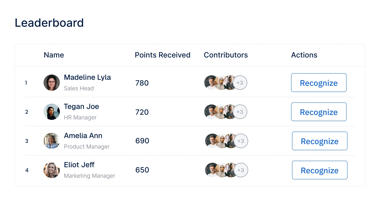Image resolution: width=380 pixels, height=200 pixels.
Task: Open the +3 contributors badge for Madeline Lyla
Action: click(240, 83)
